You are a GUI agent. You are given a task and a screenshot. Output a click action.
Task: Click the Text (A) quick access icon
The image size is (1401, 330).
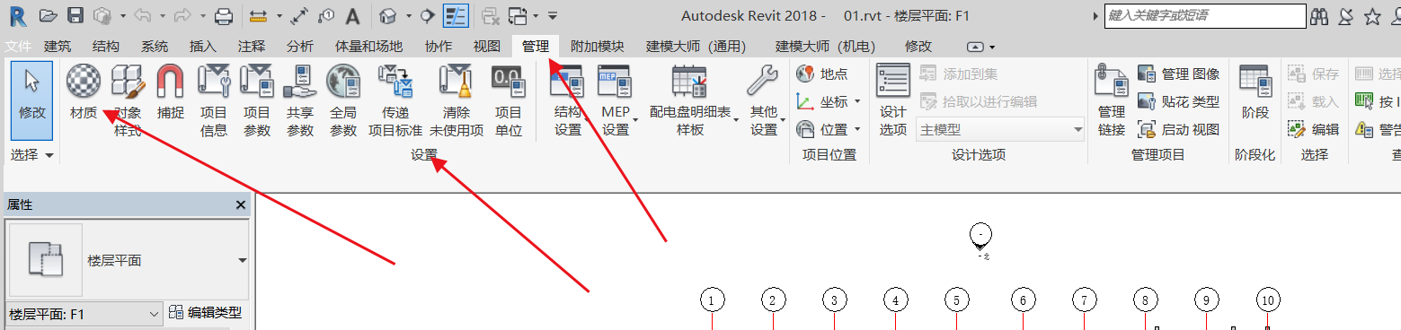click(353, 15)
